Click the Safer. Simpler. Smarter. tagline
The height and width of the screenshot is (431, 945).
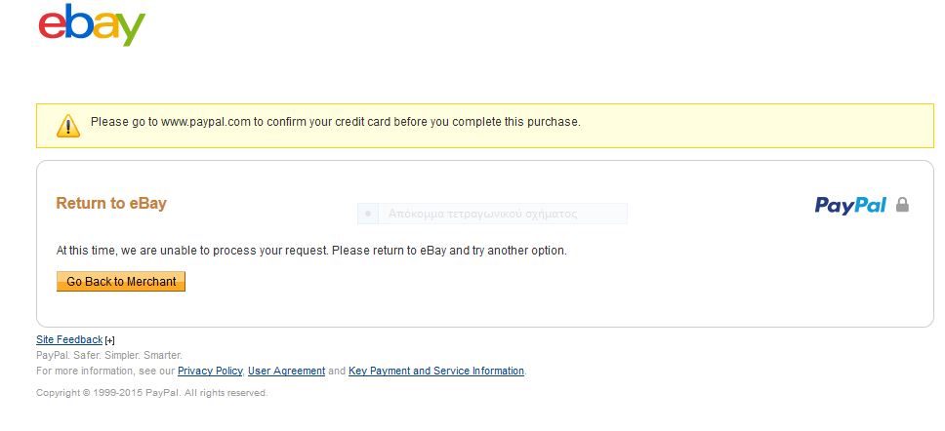(x=128, y=355)
